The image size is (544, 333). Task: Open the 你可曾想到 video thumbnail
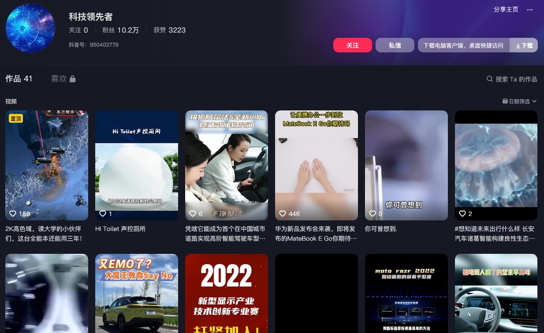pos(406,165)
